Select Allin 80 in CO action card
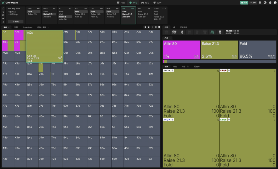 (94, 17)
